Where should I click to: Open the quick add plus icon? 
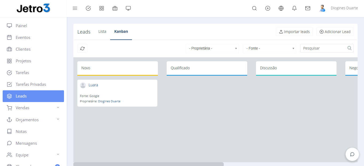[268, 8]
